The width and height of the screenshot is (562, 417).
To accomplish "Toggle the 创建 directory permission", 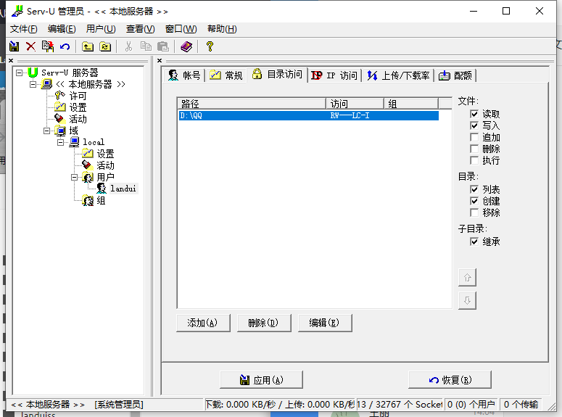I will [474, 201].
